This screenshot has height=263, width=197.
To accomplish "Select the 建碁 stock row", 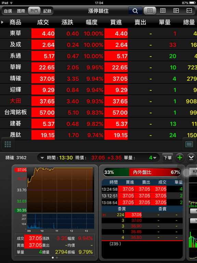I will (x=98, y=124).
